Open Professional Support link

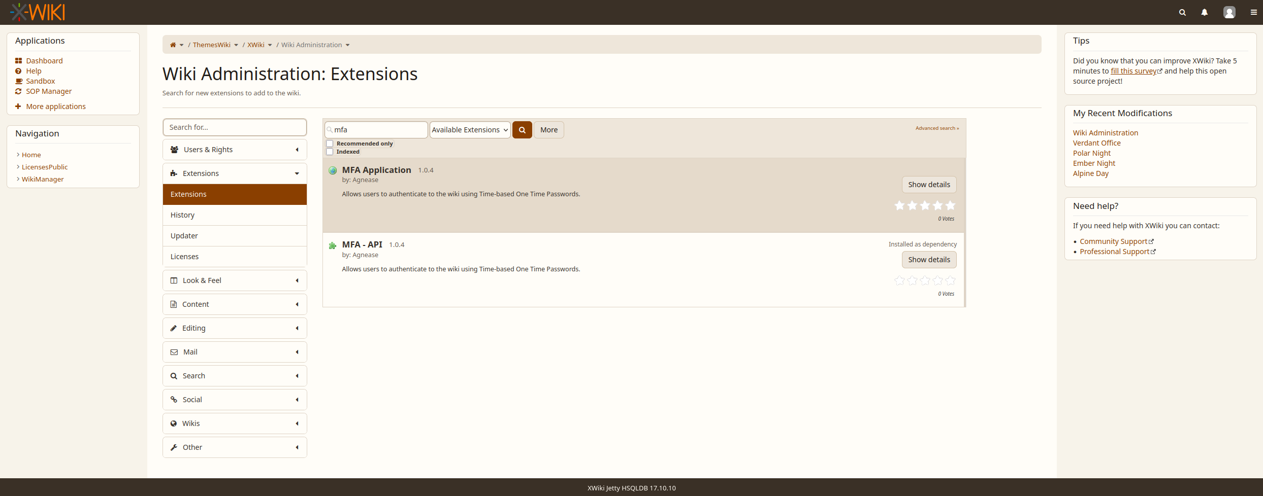pyautogui.click(x=1114, y=252)
